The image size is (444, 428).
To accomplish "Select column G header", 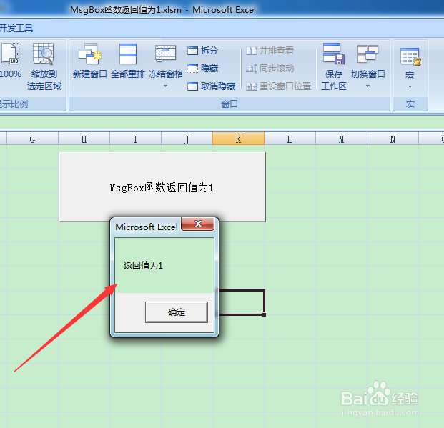I will (x=32, y=139).
